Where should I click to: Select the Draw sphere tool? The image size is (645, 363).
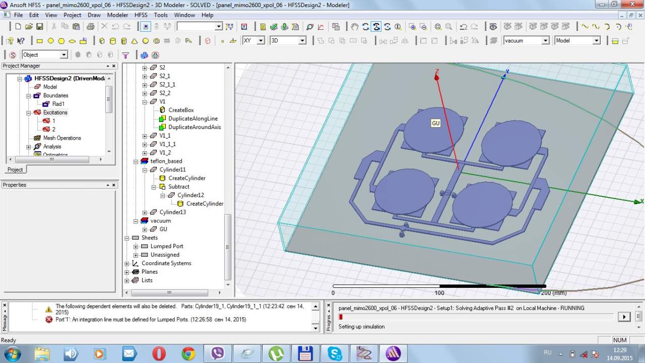[146, 41]
